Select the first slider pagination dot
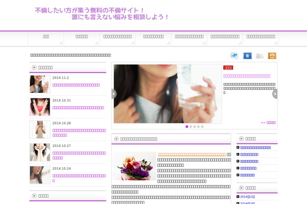This screenshot has height=204, width=307. 187,126
